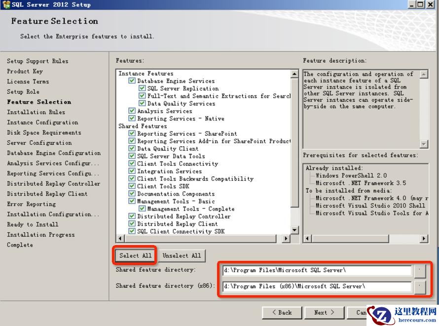Click the Features list vertical scrollbar thumb

coord(294,143)
